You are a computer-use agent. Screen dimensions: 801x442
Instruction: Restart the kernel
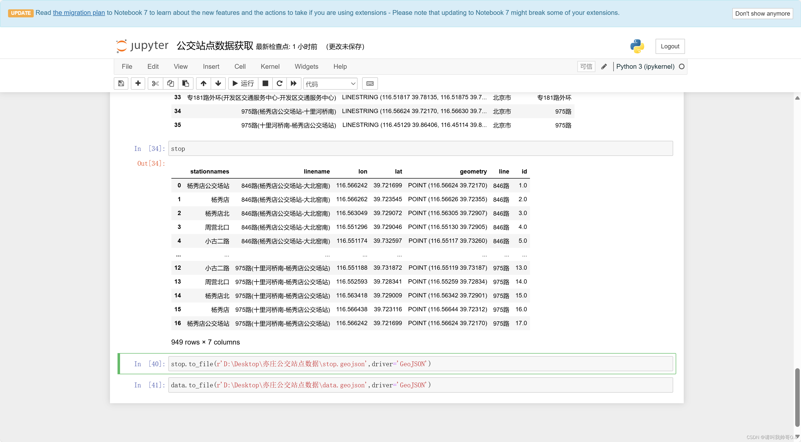(279, 83)
